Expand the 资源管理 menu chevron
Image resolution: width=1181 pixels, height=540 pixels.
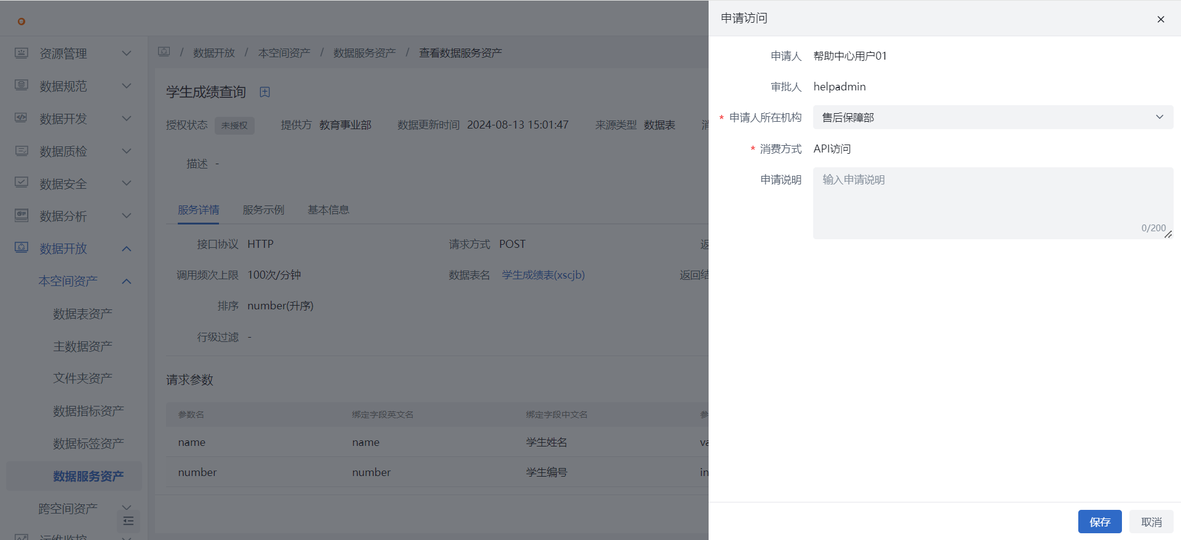[x=127, y=53]
